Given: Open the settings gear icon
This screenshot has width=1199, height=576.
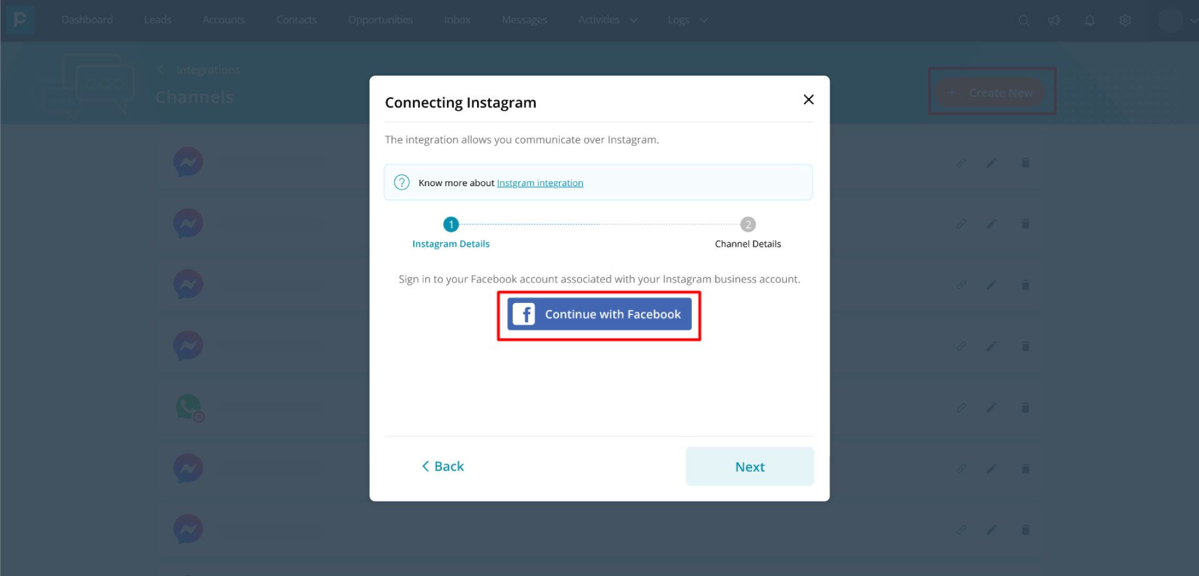Looking at the screenshot, I should click(x=1125, y=21).
